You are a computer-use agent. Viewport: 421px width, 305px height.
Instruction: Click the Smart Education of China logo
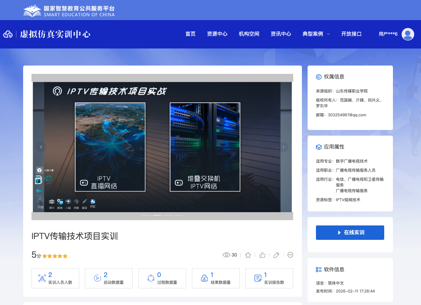coord(69,11)
